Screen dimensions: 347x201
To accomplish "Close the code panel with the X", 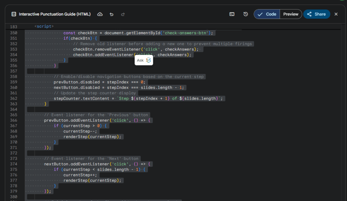I will tap(336, 14).
